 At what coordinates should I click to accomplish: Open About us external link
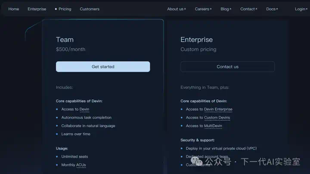[177, 9]
